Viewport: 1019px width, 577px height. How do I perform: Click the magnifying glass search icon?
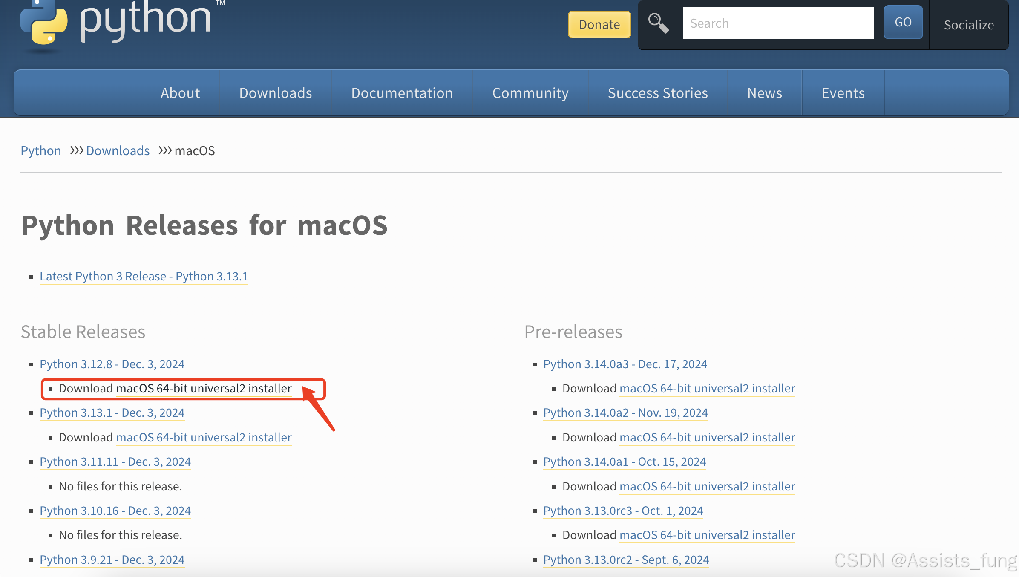(x=658, y=23)
